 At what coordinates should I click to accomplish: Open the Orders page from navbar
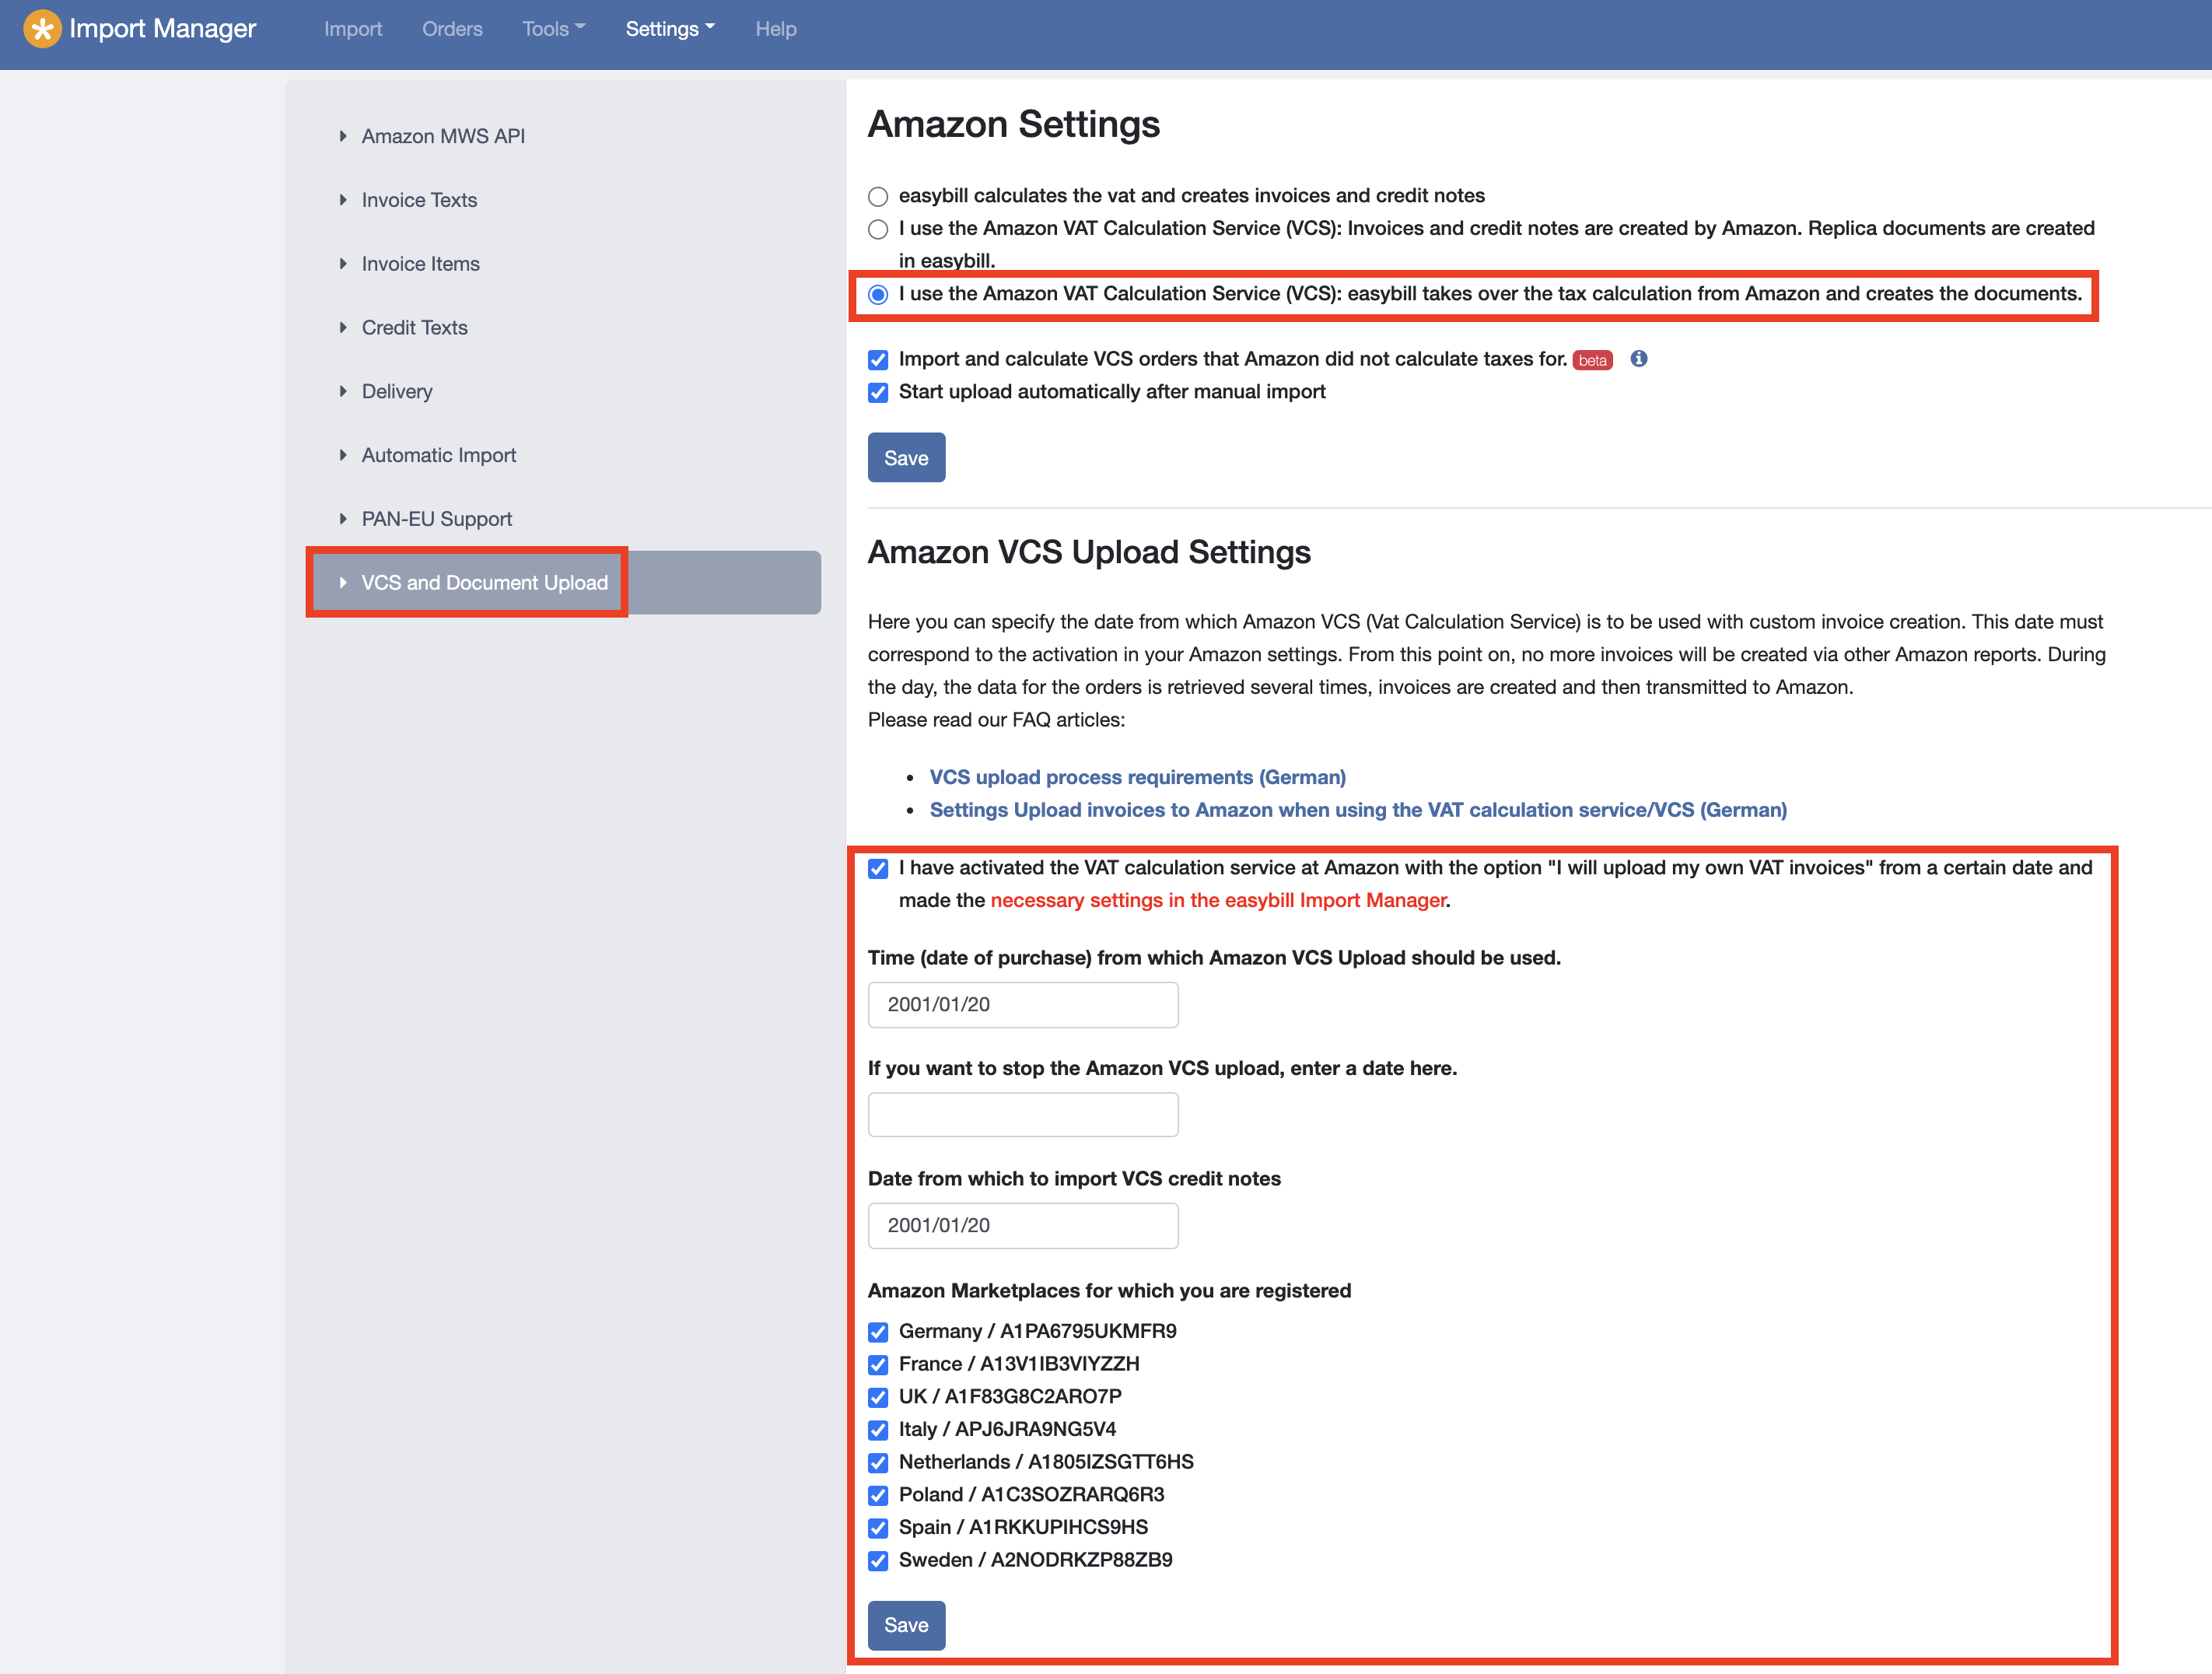[452, 29]
